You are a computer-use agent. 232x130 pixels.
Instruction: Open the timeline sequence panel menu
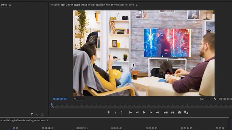pyautogui.click(x=47, y=120)
